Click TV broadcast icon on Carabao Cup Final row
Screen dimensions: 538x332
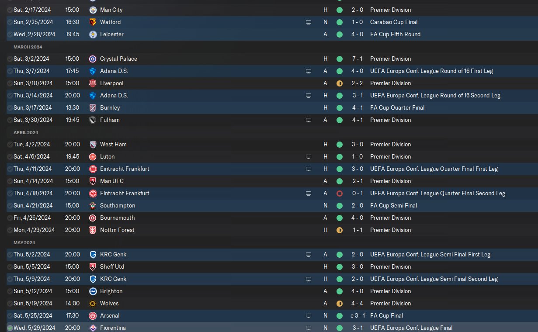309,22
